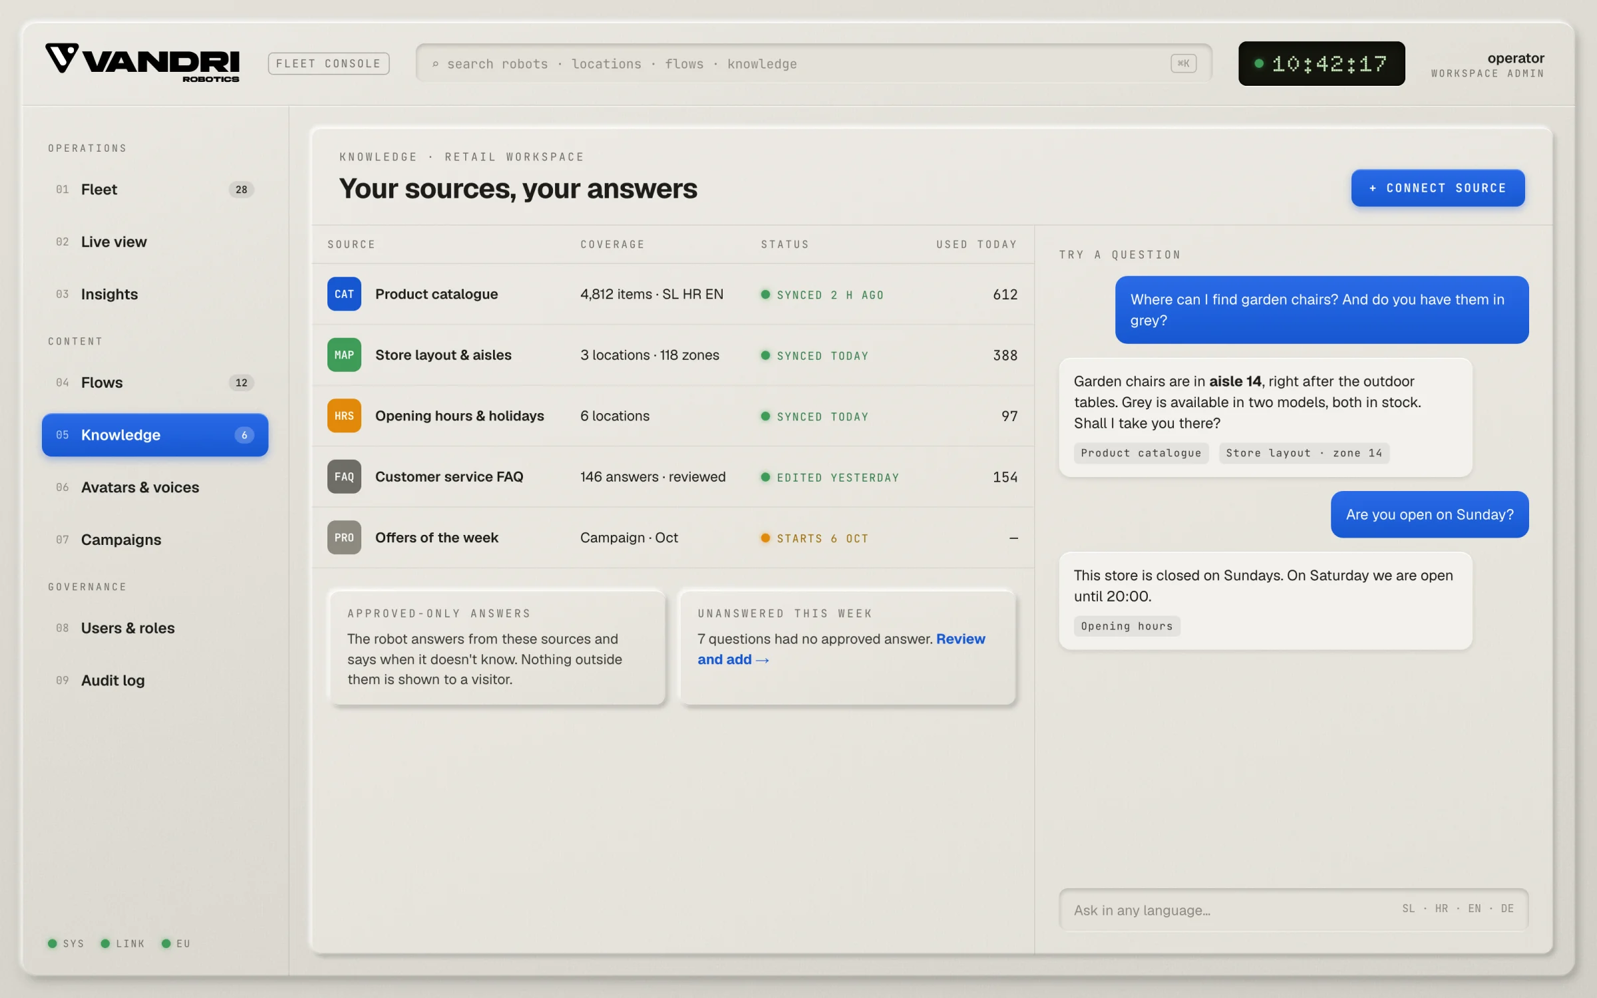Click the Store layout zone 14 tag

coord(1304,453)
